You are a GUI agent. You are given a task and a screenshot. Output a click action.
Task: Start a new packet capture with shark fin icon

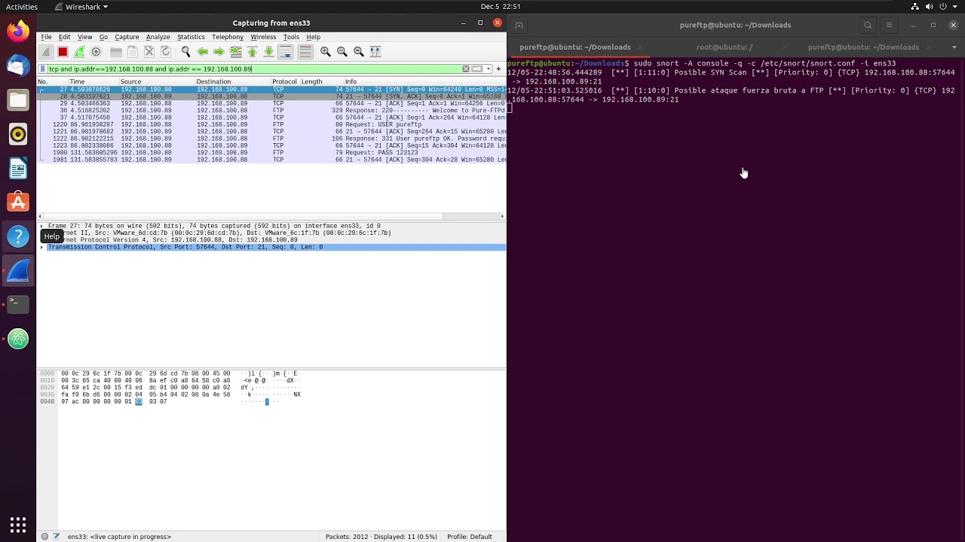(x=46, y=51)
